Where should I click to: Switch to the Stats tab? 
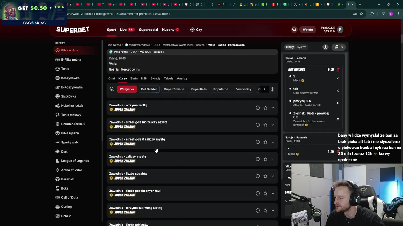(134, 78)
